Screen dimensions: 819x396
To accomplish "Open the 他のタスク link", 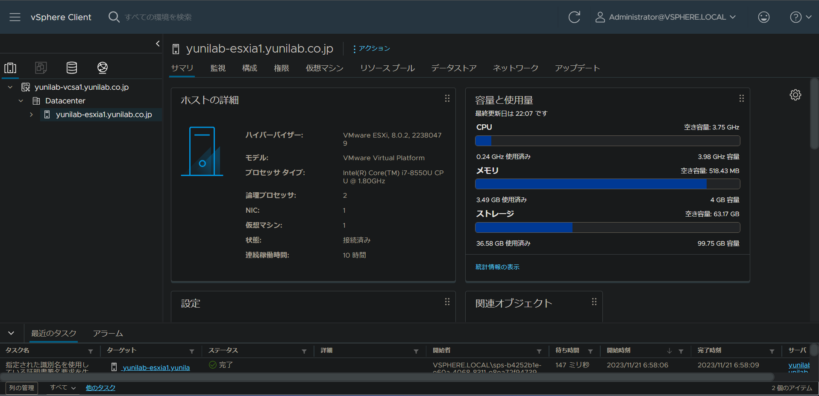I will (100, 387).
